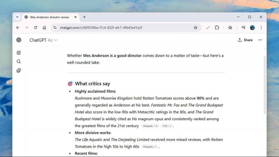Click the 'What critics say' heading

tap(93, 84)
